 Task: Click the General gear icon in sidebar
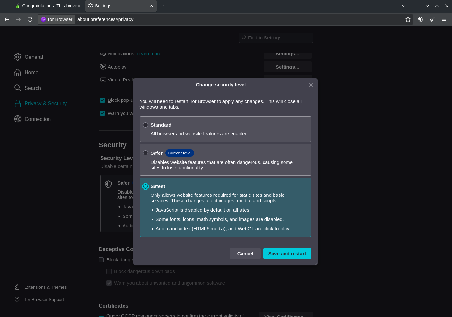click(x=18, y=57)
